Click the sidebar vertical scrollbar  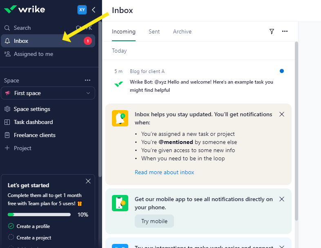point(100,99)
